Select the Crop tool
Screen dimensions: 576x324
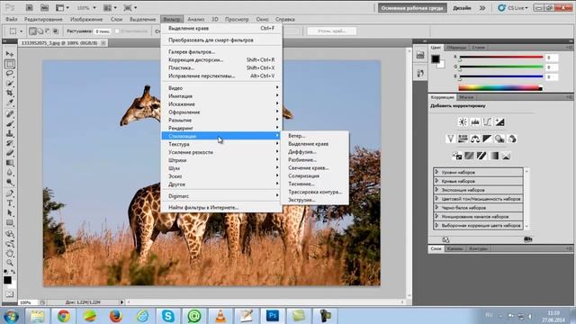pyautogui.click(x=10, y=93)
